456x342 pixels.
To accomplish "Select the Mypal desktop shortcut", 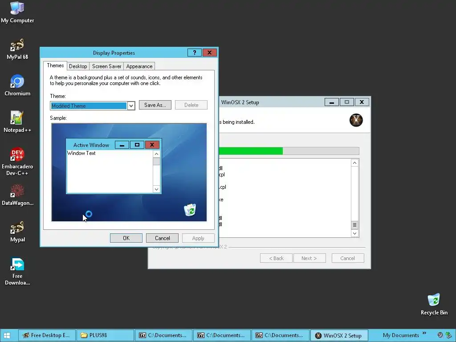I will click(17, 232).
